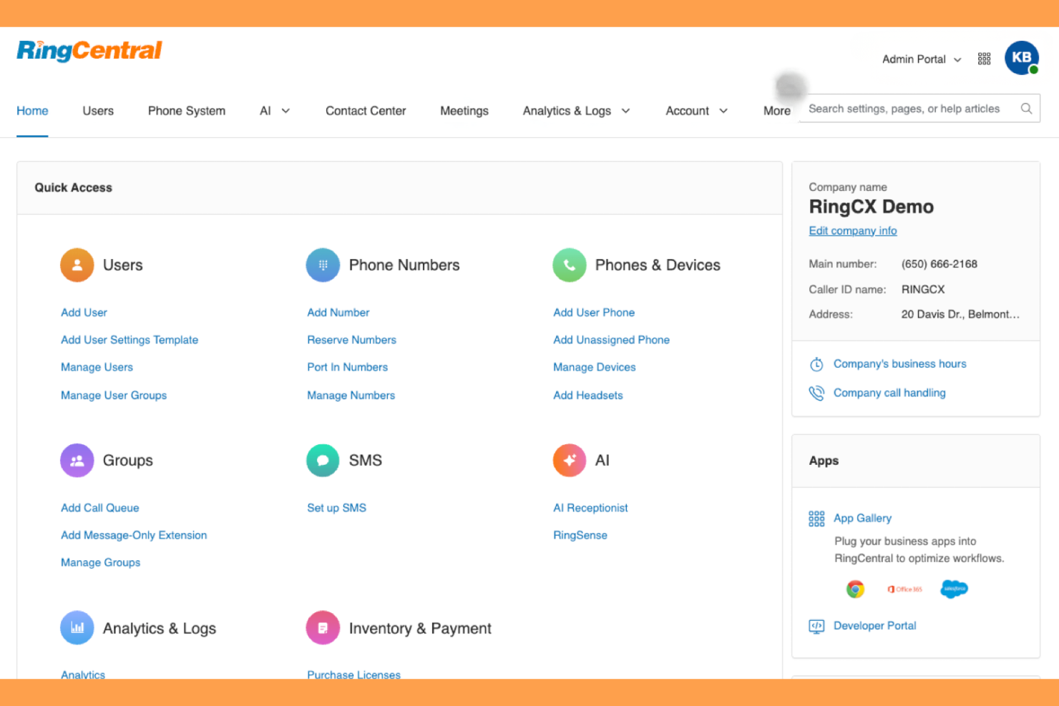
Task: Open AI Receptionist
Action: tap(590, 508)
